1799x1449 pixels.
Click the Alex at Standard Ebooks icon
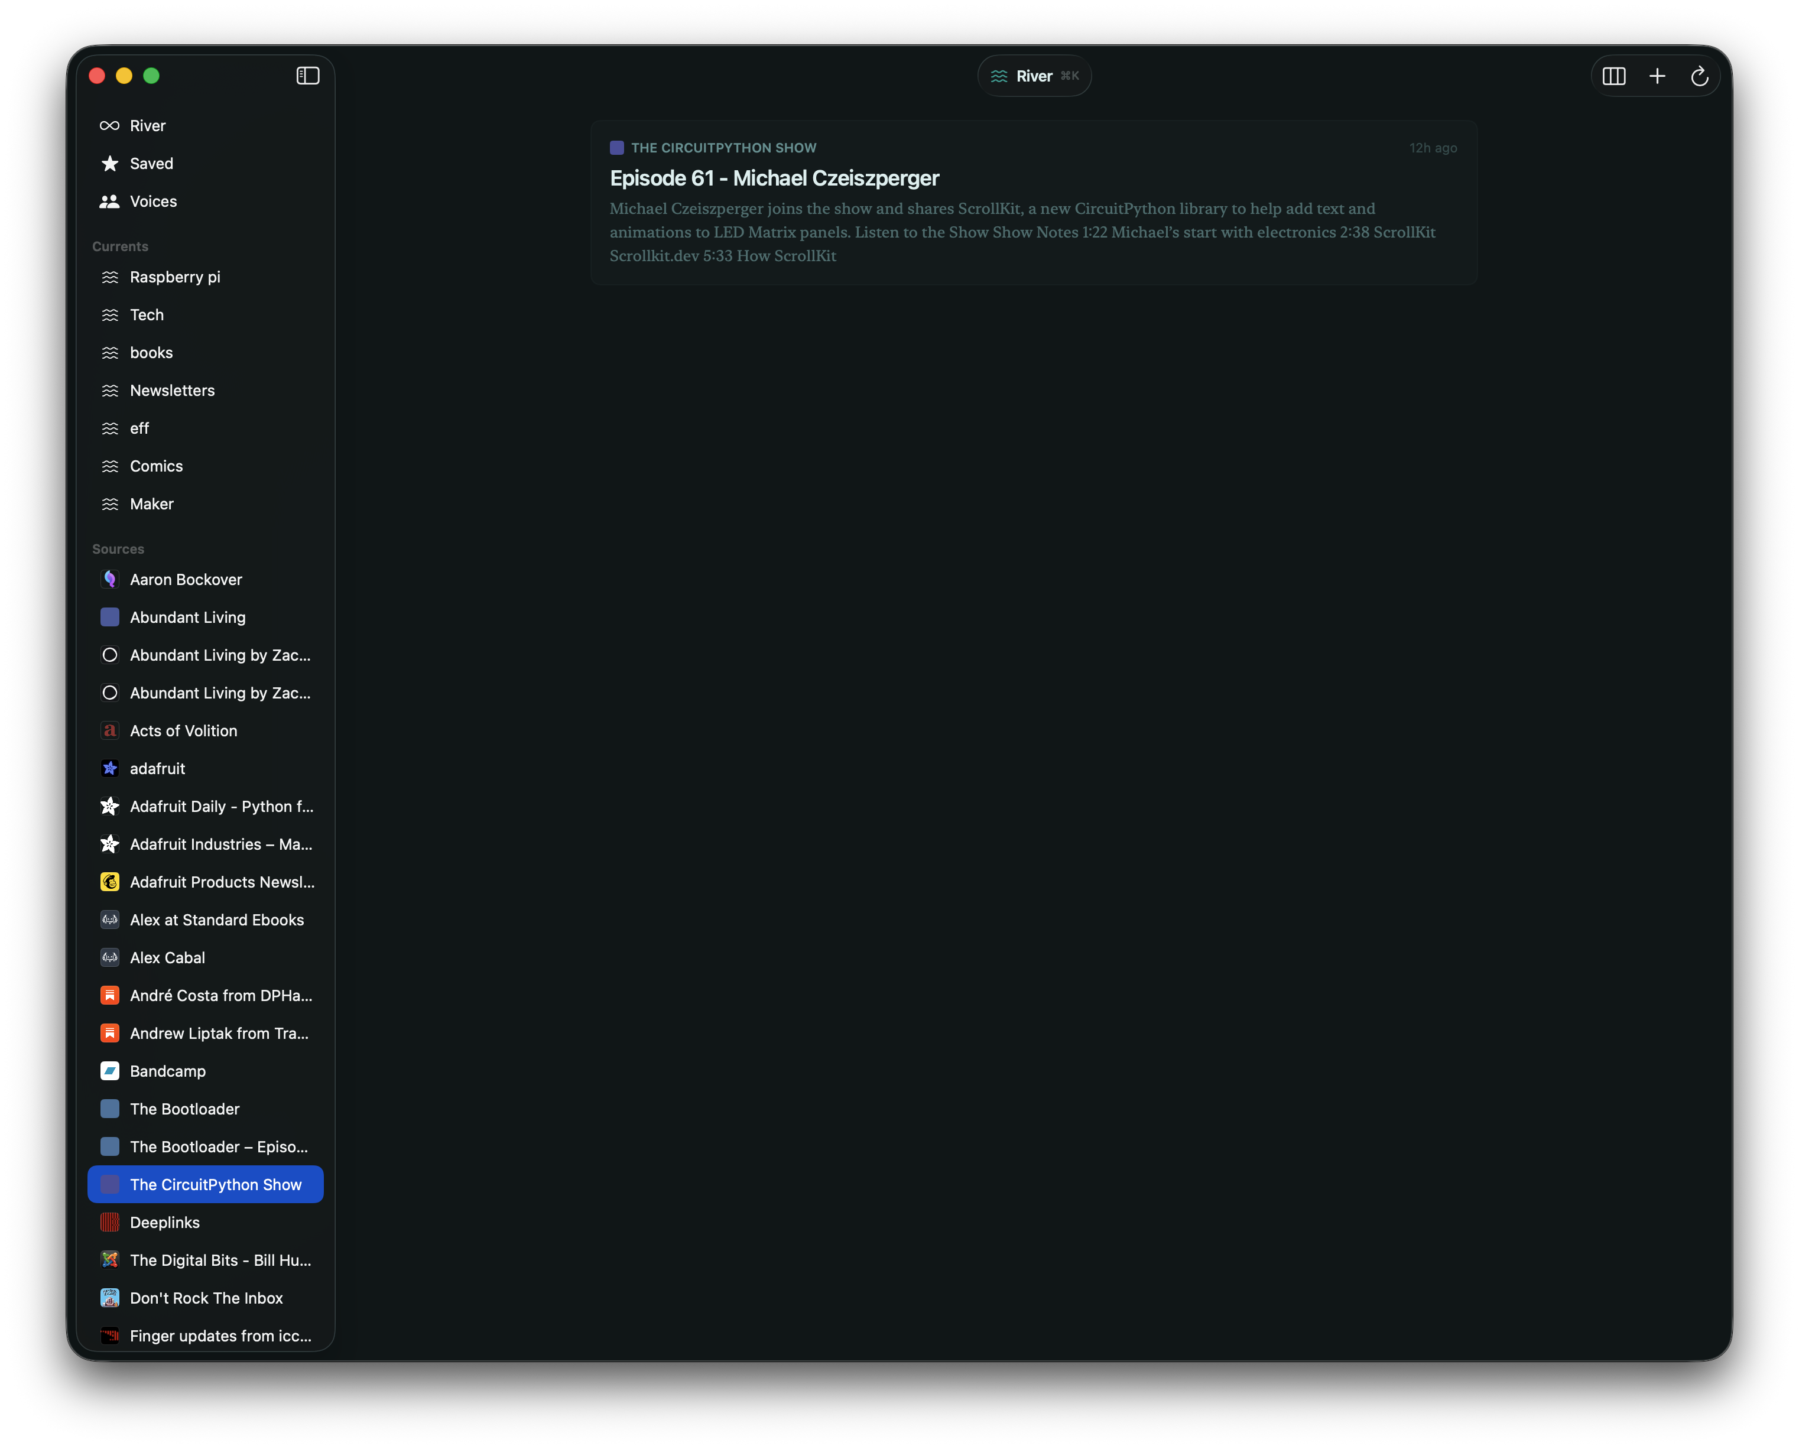pos(109,920)
